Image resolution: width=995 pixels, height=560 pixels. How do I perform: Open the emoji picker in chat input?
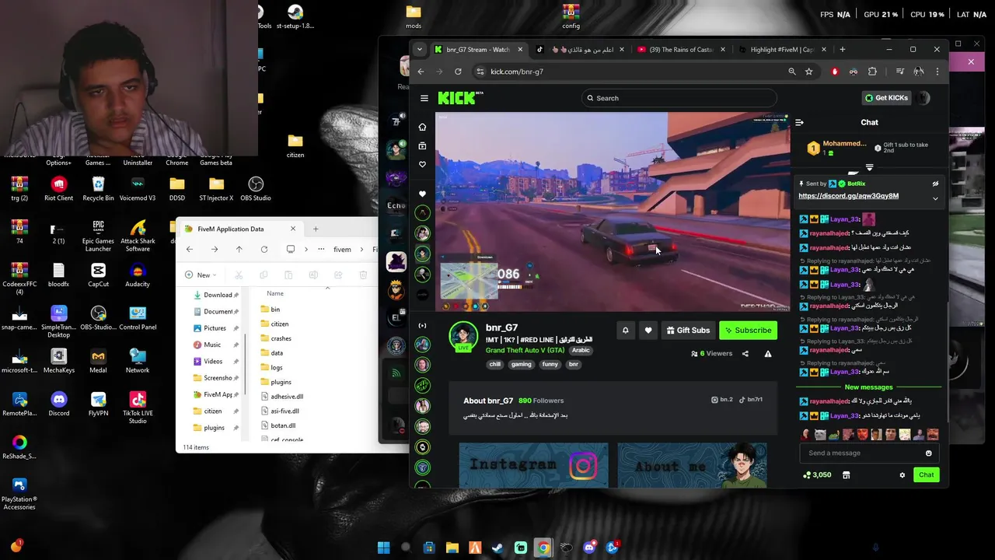click(928, 453)
